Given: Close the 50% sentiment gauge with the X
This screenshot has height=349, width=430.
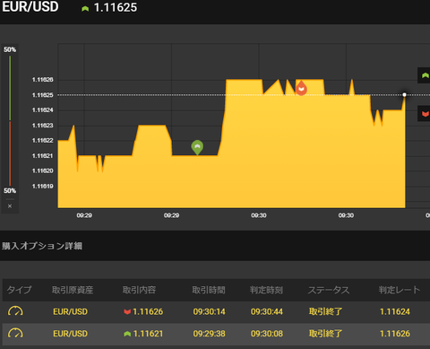Looking at the screenshot, I should [10, 206].
